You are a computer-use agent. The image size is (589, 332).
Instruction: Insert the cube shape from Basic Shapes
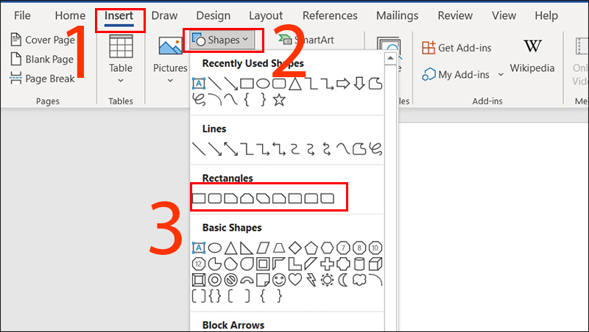[x=375, y=263]
